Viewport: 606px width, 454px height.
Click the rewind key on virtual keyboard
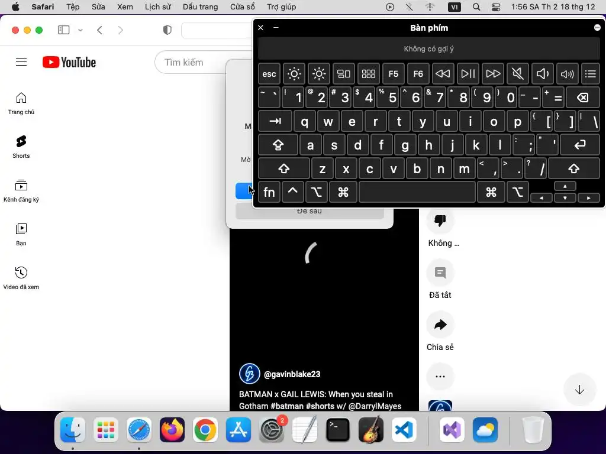point(443,73)
